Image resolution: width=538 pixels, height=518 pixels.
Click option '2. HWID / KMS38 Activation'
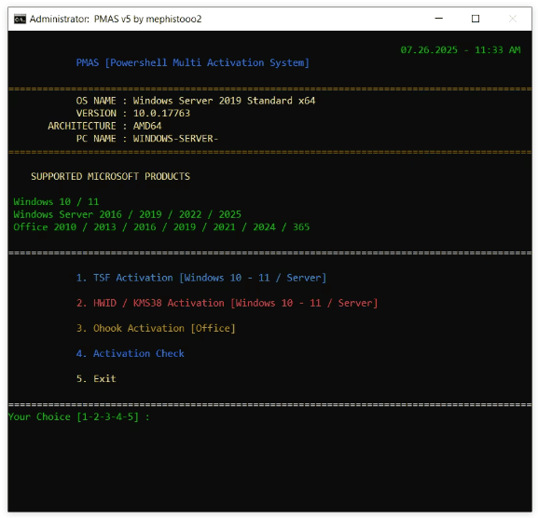point(227,303)
